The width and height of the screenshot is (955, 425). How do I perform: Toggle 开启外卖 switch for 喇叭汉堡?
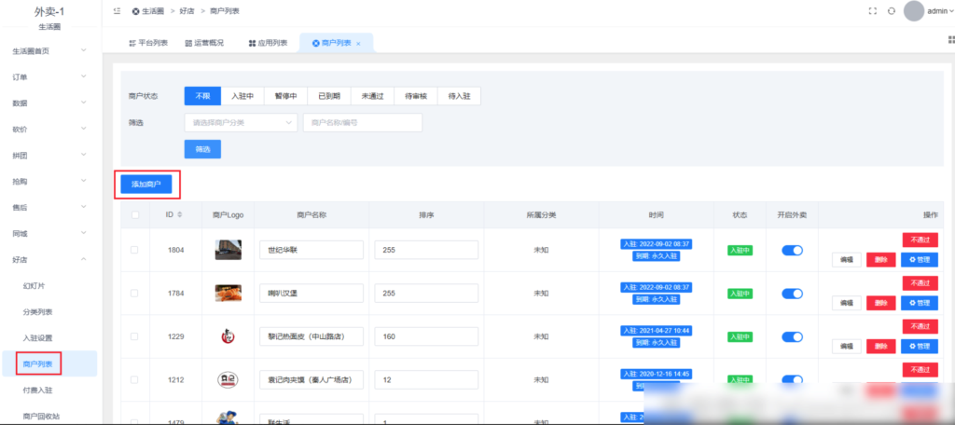(x=793, y=294)
